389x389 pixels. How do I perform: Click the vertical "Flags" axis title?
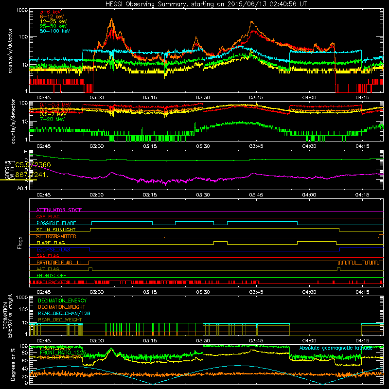pyautogui.click(x=19, y=243)
